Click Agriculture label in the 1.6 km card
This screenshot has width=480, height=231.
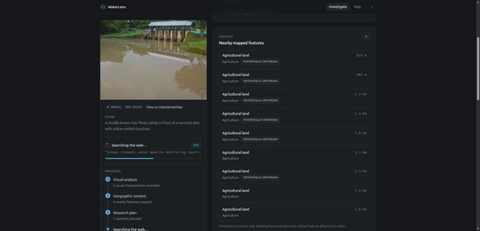pos(230,216)
